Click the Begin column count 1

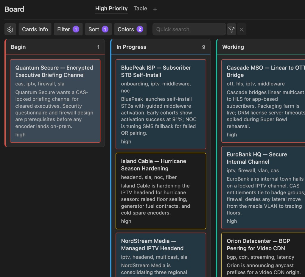point(98,47)
